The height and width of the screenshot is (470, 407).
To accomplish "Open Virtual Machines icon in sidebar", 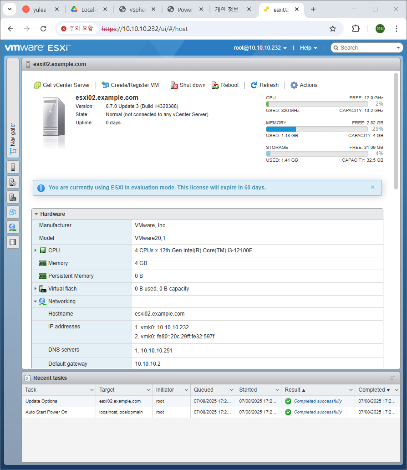I will click(x=13, y=212).
